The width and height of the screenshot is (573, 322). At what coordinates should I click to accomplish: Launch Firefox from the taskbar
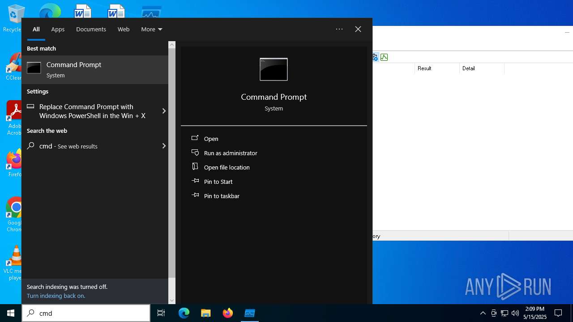point(228,313)
